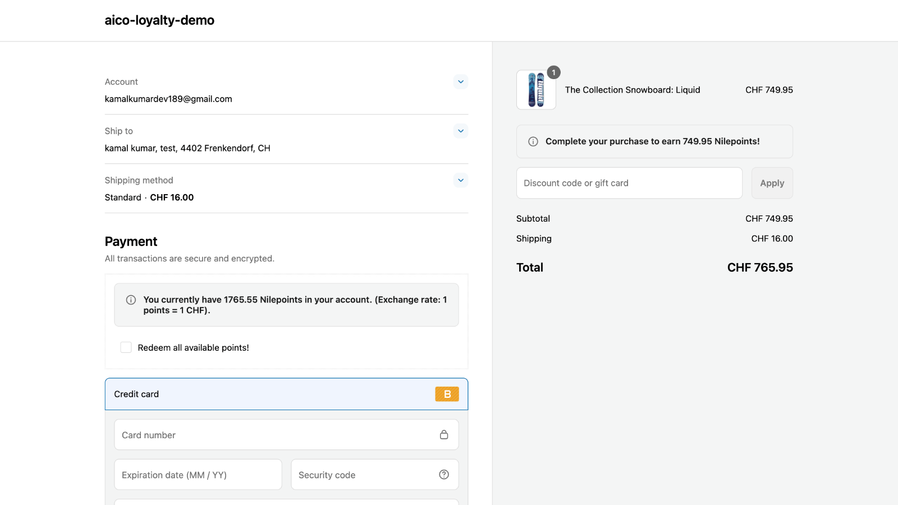Click the quantity badge on the snowboard
898x505 pixels.
554,72
